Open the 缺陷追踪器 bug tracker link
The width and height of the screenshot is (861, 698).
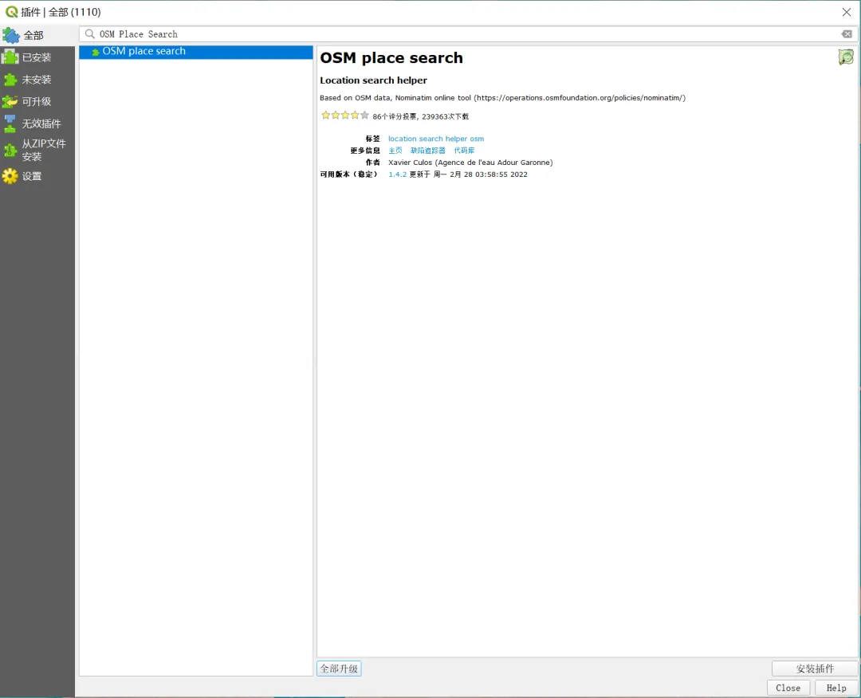[428, 151]
